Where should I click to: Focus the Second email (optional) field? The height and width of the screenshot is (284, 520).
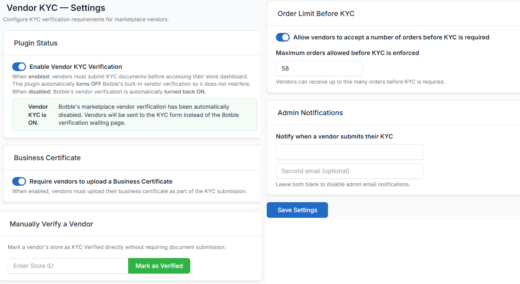[x=349, y=171]
